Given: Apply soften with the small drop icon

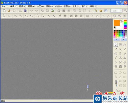Looking at the screenshot, I should 92,16.
